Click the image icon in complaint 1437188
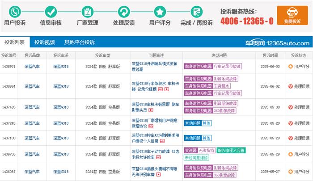The image size is (313, 181). click(x=162, y=141)
